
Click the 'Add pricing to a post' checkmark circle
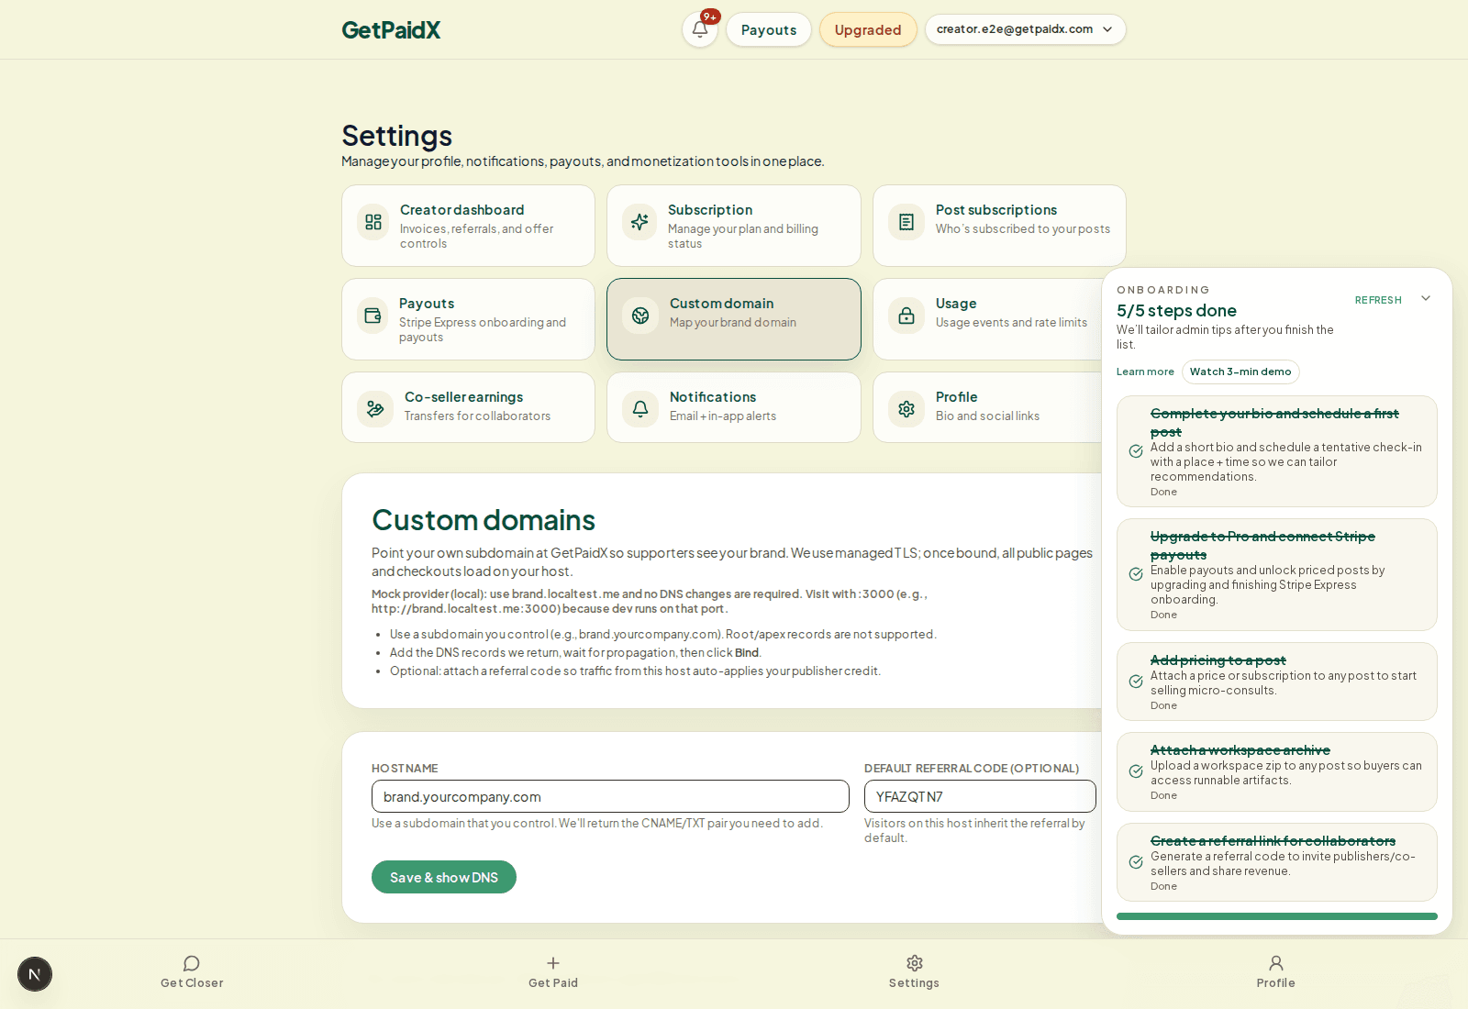tap(1135, 682)
